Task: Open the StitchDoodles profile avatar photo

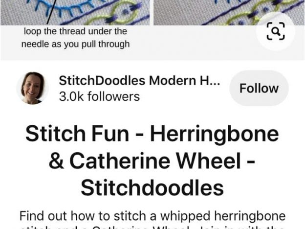Action: (32, 88)
